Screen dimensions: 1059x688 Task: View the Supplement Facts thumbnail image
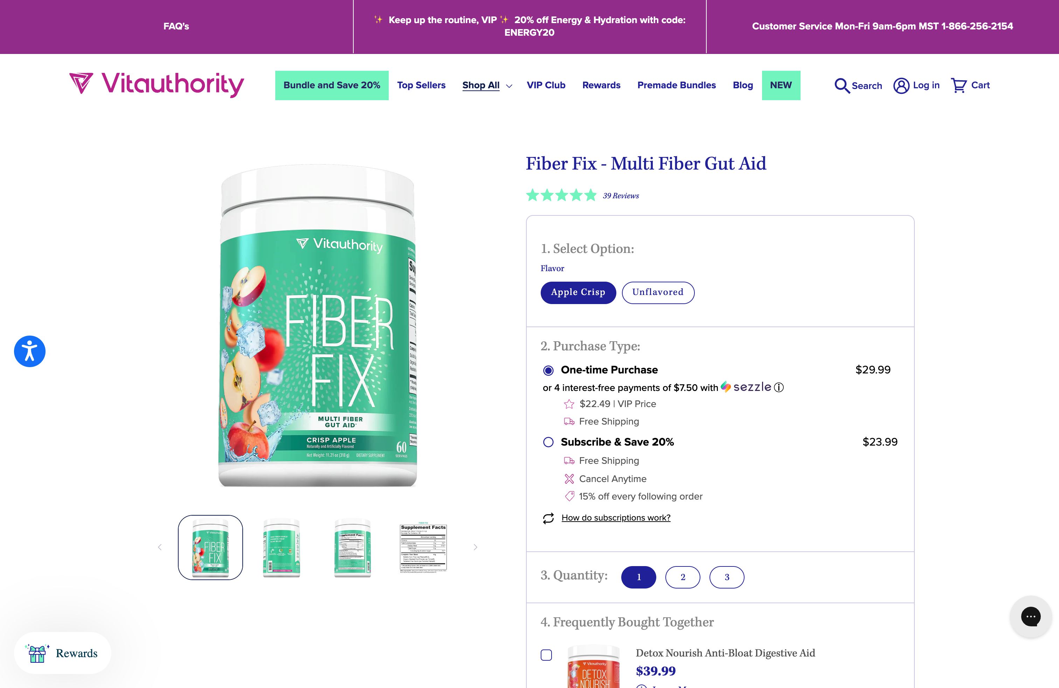423,548
